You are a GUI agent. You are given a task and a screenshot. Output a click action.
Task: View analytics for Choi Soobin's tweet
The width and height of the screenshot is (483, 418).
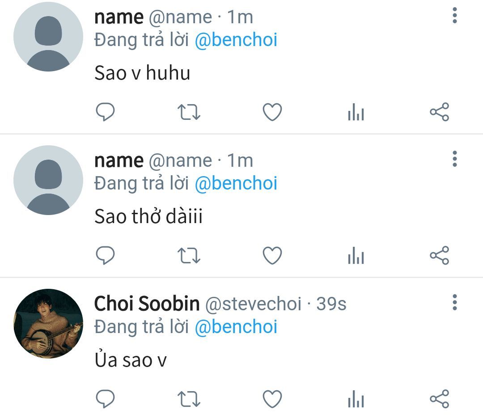(356, 399)
